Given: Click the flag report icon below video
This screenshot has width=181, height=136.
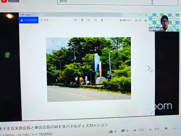Looking at the screenshot, I should tap(166, 129).
